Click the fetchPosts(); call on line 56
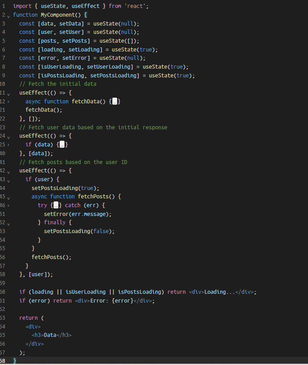Screen dimensions: 308x365 tap(52, 257)
